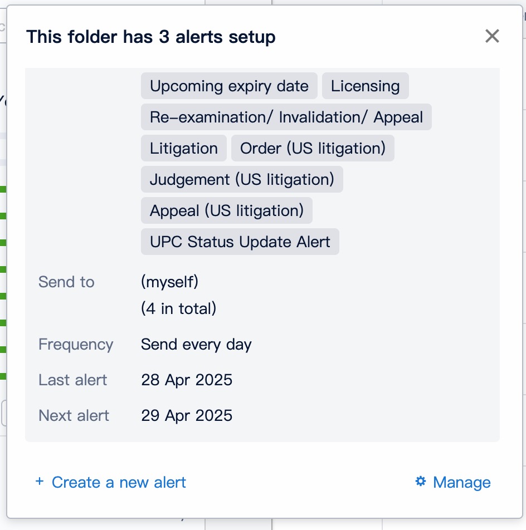Click the Litigation tag
Screen dimensions: 526x530
click(x=183, y=149)
